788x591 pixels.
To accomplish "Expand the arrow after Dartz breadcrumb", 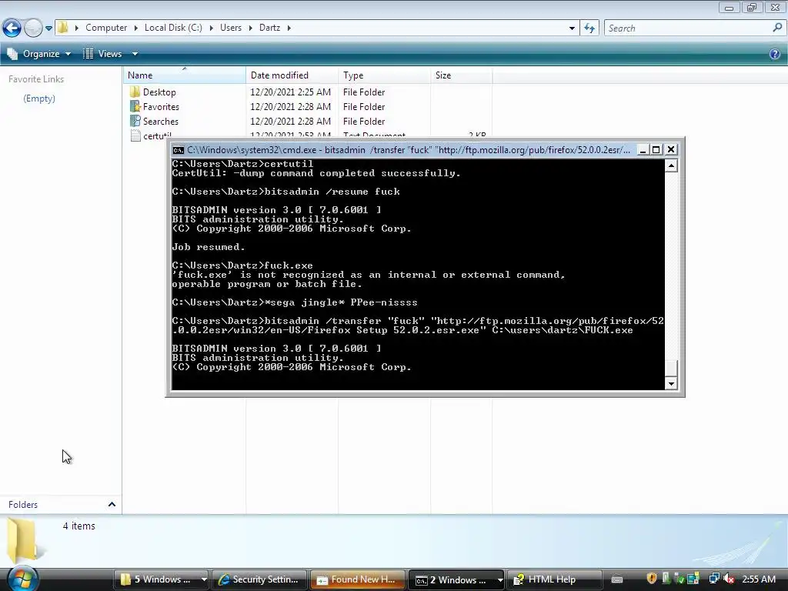I will [x=289, y=28].
